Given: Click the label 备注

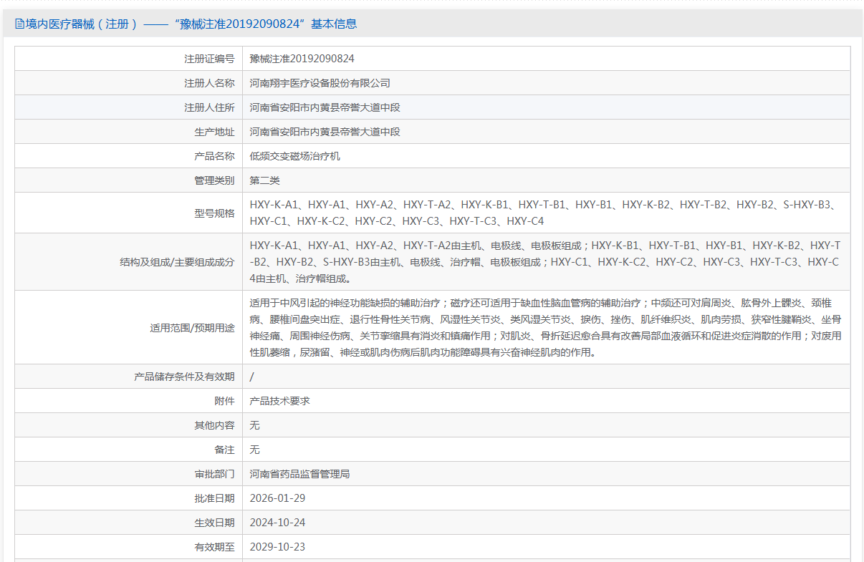Looking at the screenshot, I should (x=224, y=450).
